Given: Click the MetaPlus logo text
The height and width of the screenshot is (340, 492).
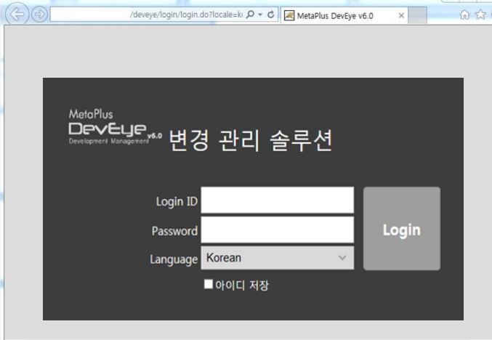Looking at the screenshot, I should pyautogui.click(x=91, y=114).
